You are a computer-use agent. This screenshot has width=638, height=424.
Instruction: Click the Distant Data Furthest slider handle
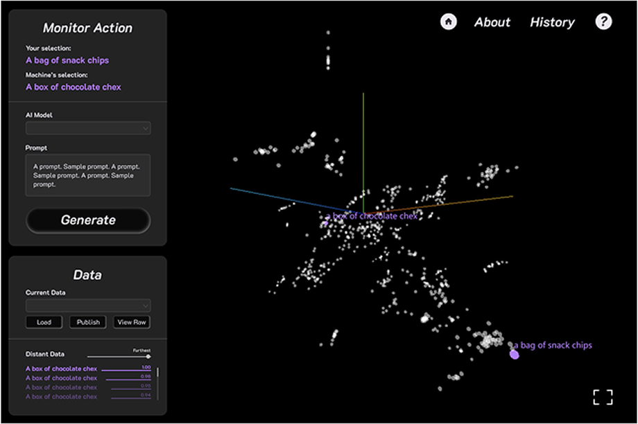tap(148, 357)
